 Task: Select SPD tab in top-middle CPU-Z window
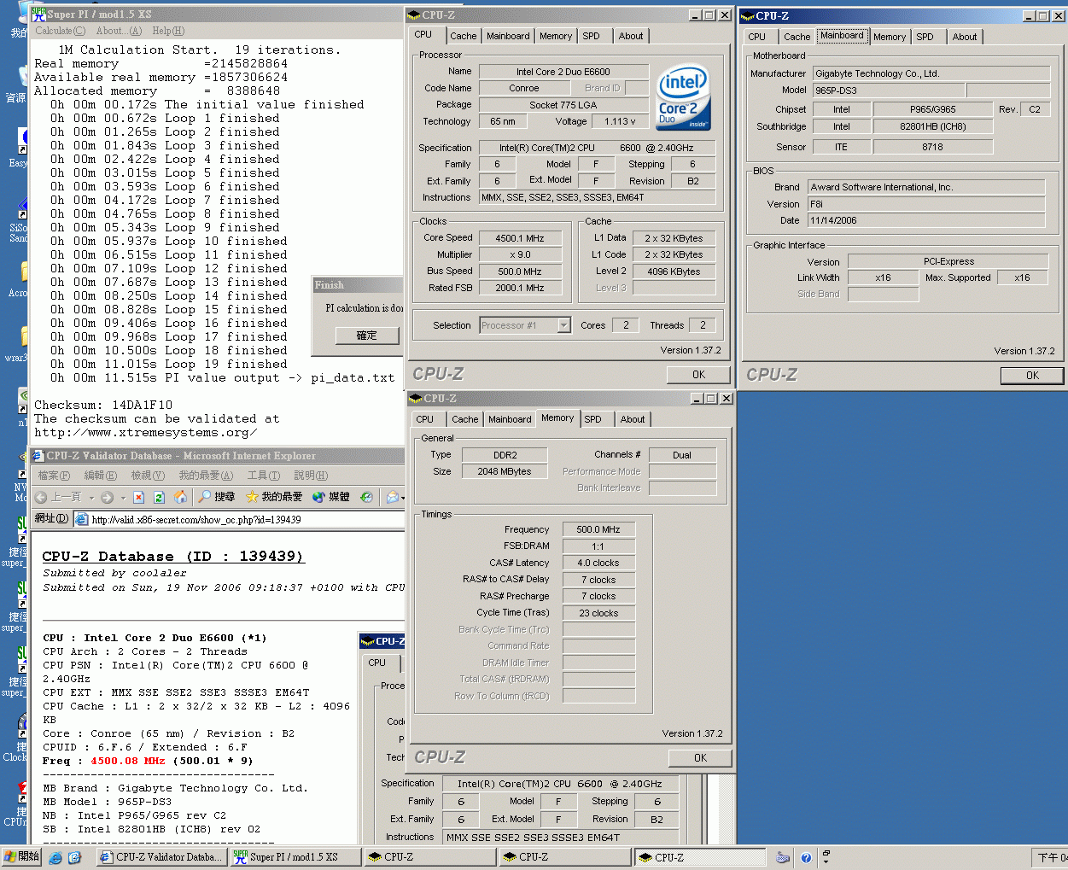[x=592, y=36]
